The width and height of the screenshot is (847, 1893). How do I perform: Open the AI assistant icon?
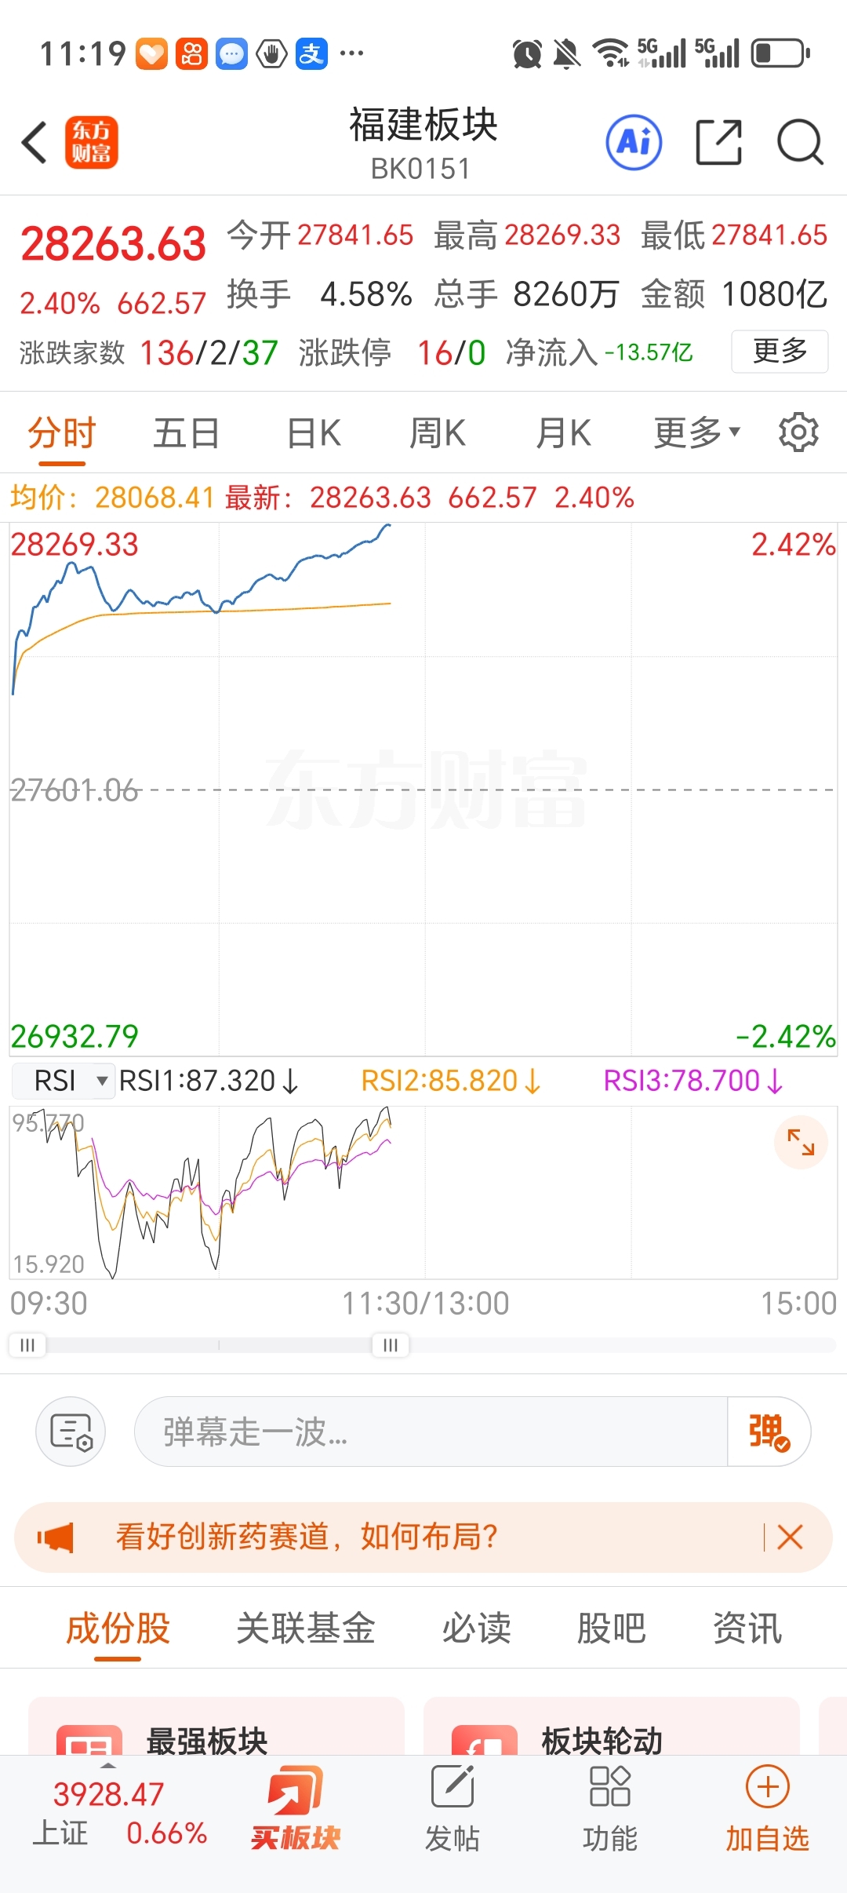634,143
